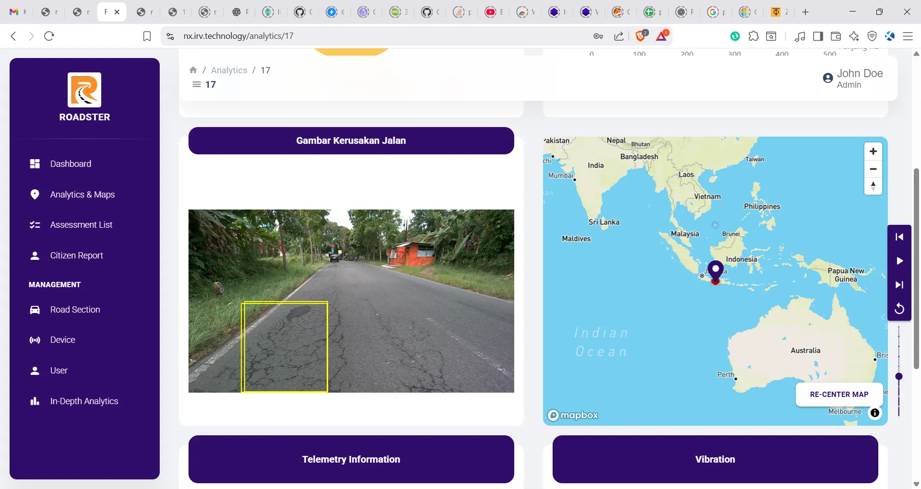Reset map bearing with compass button
The height and width of the screenshot is (489, 921).
pos(873,186)
